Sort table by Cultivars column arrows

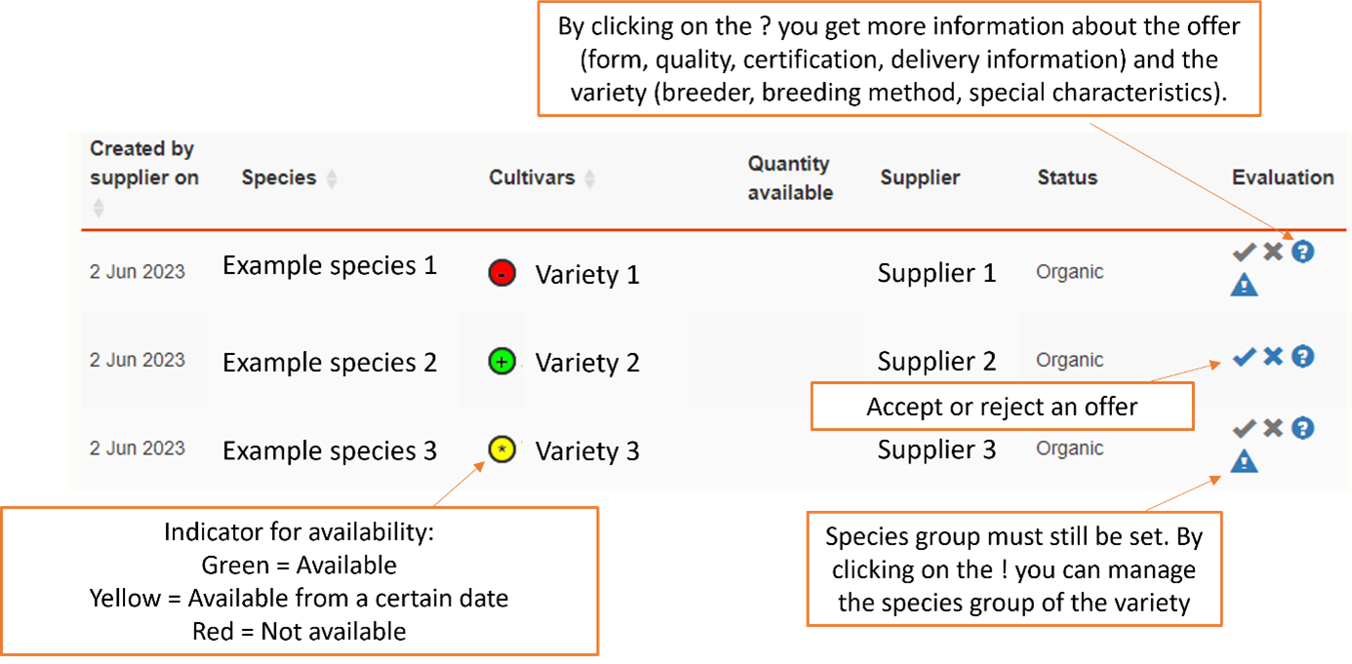(589, 178)
